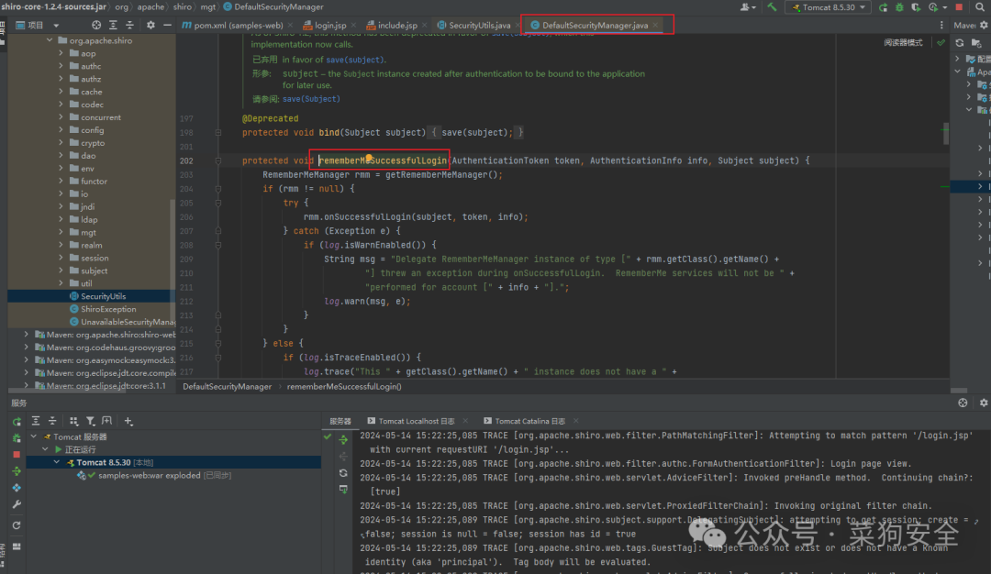Click the wrench settings icon in services

[17, 504]
